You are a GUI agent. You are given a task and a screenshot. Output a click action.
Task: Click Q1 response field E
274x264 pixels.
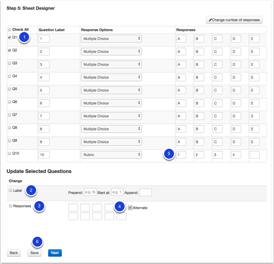coord(254,39)
